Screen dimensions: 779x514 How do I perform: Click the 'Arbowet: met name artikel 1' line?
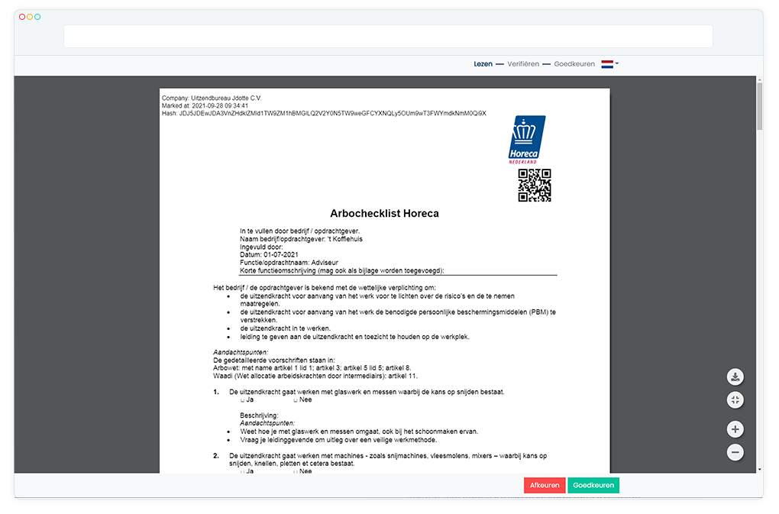(312, 368)
